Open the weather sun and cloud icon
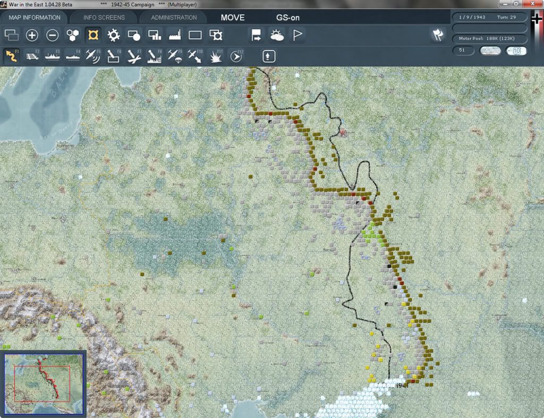The height and width of the screenshot is (418, 544). click(277, 35)
